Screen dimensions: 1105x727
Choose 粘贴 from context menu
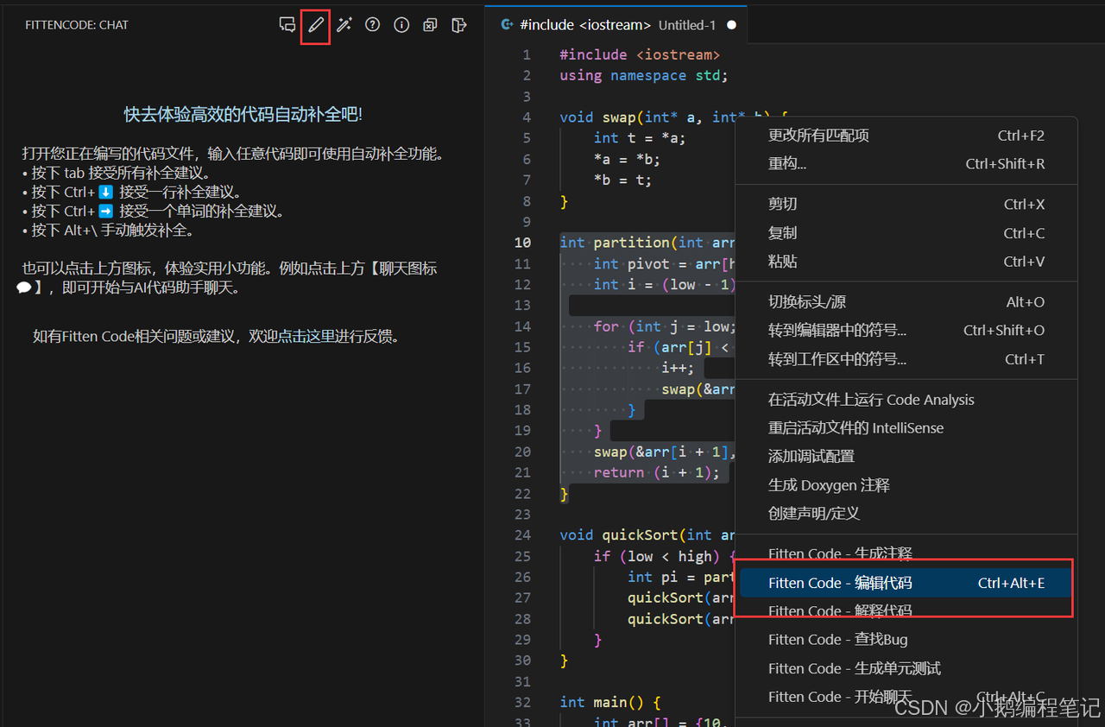pyautogui.click(x=906, y=262)
